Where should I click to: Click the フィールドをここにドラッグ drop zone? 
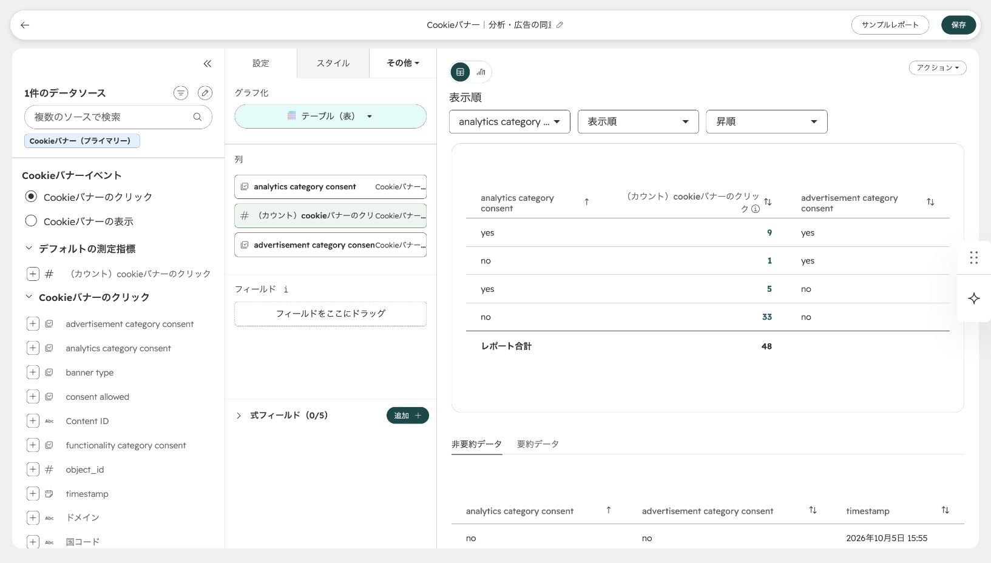click(x=331, y=314)
